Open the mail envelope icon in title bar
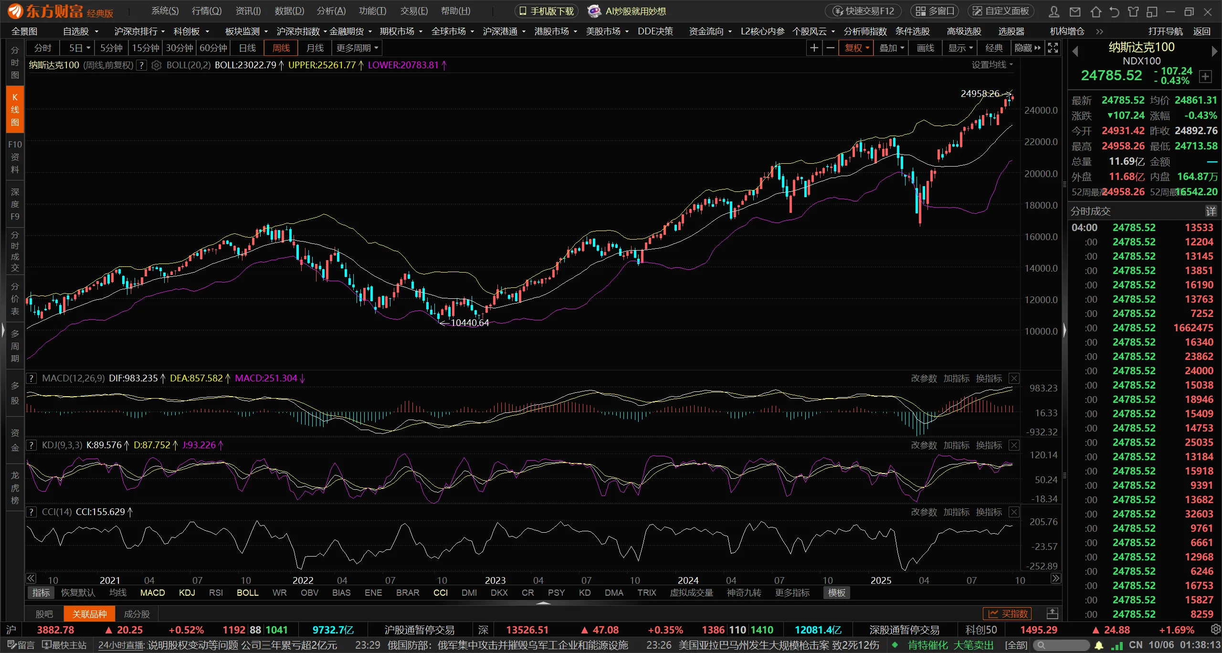 pyautogui.click(x=1075, y=11)
